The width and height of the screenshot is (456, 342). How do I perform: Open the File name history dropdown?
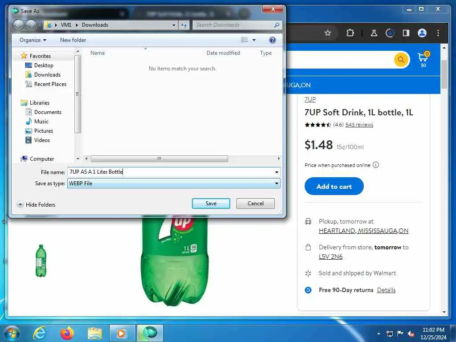pyautogui.click(x=277, y=172)
